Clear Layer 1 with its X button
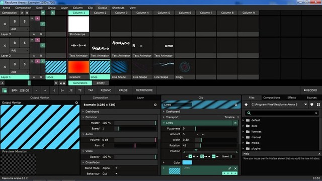 pos(5,67)
